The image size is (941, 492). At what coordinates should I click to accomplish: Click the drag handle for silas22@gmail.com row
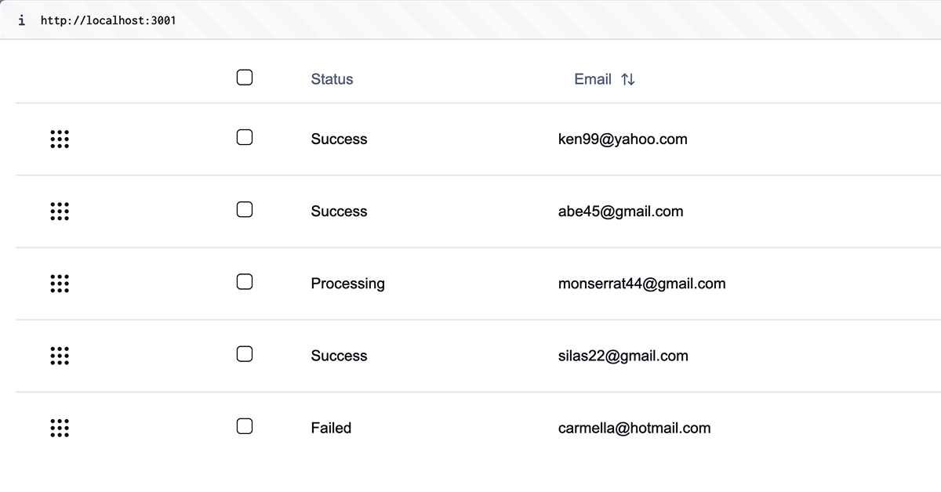pos(60,356)
